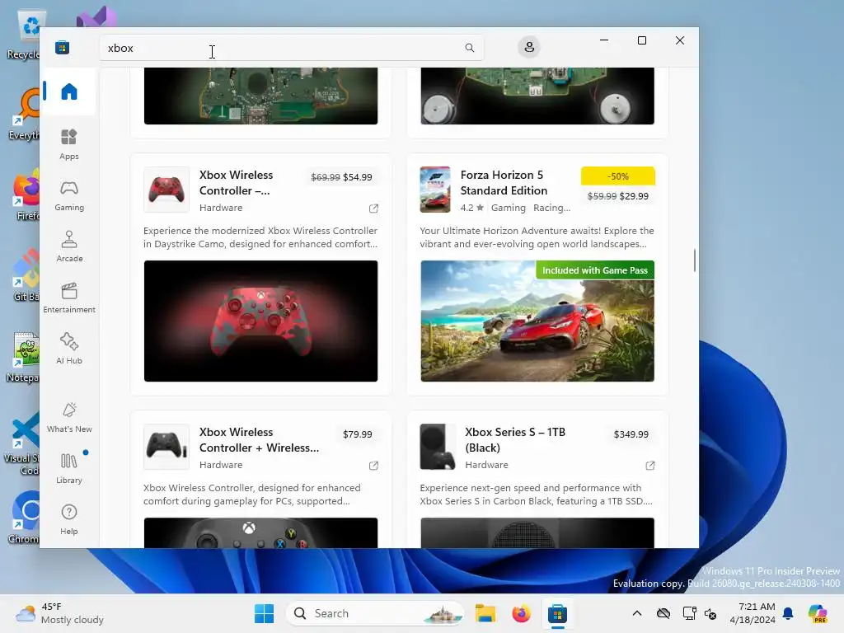Open Xbox Series S – 1TB (Black) title
Image resolution: width=844 pixels, height=633 pixels.
tap(515, 440)
